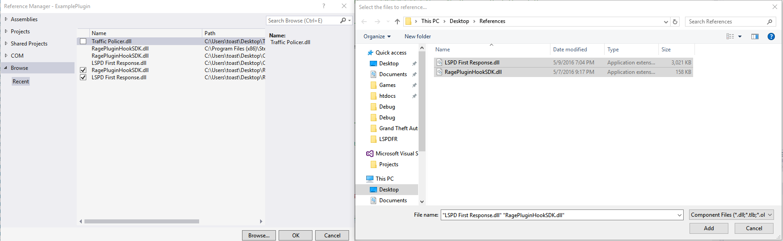This screenshot has width=783, height=241.
Task: Click search magnifier in Search References box
Action: [769, 22]
